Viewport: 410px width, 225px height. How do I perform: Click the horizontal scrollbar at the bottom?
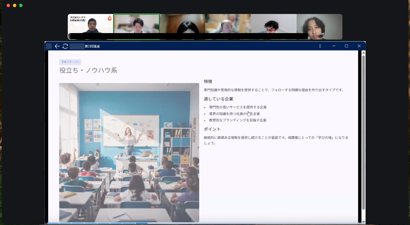pyautogui.click(x=137, y=223)
